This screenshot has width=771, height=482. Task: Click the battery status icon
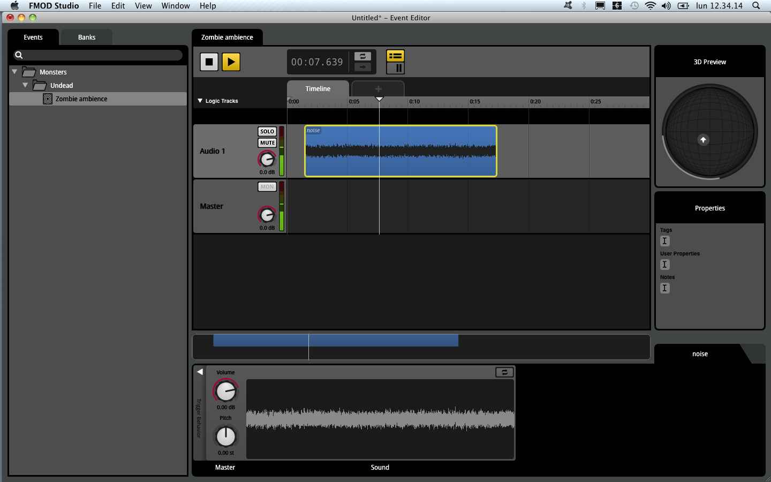click(x=683, y=5)
